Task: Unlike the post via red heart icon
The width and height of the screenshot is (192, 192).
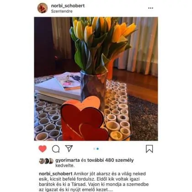Action: click(43, 149)
